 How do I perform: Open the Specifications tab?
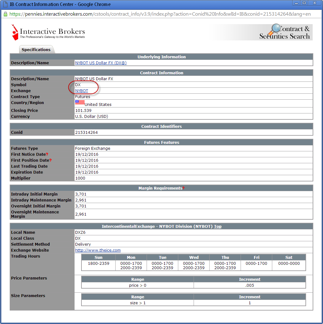pyautogui.click(x=36, y=50)
